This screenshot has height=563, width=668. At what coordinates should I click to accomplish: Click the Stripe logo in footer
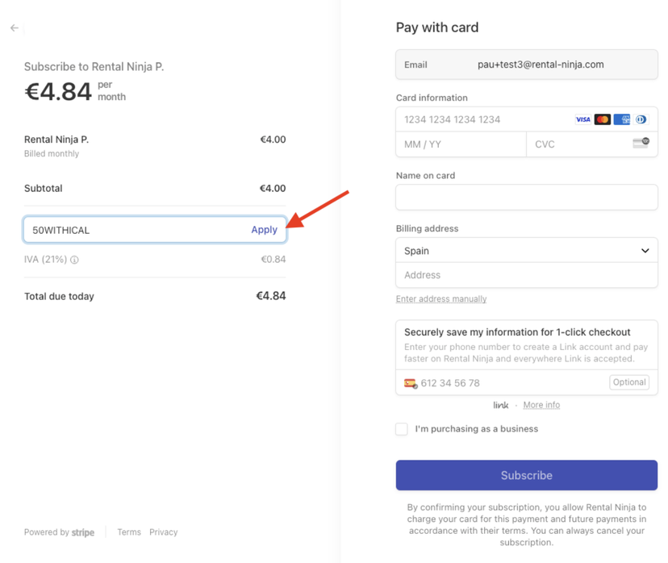point(82,532)
